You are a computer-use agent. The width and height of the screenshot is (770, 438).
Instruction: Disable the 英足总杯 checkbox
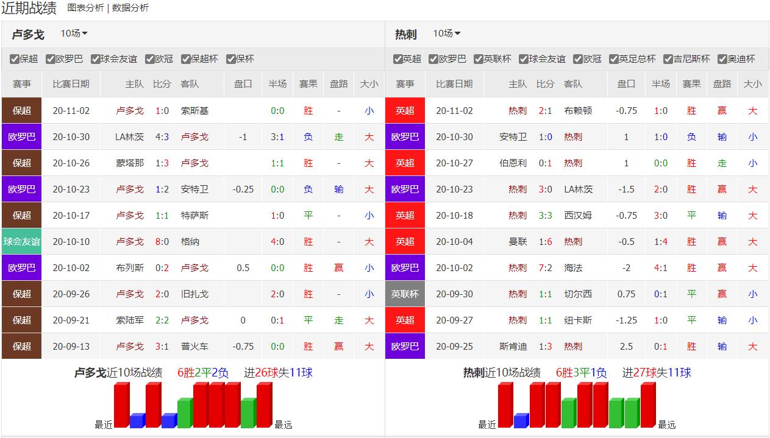tap(614, 59)
